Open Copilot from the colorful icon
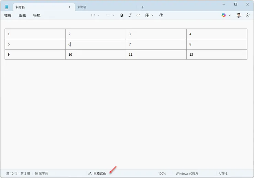 [x=224, y=15]
